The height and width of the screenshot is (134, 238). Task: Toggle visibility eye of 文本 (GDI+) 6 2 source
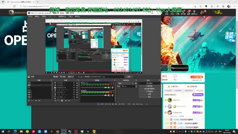[x=74, y=90]
